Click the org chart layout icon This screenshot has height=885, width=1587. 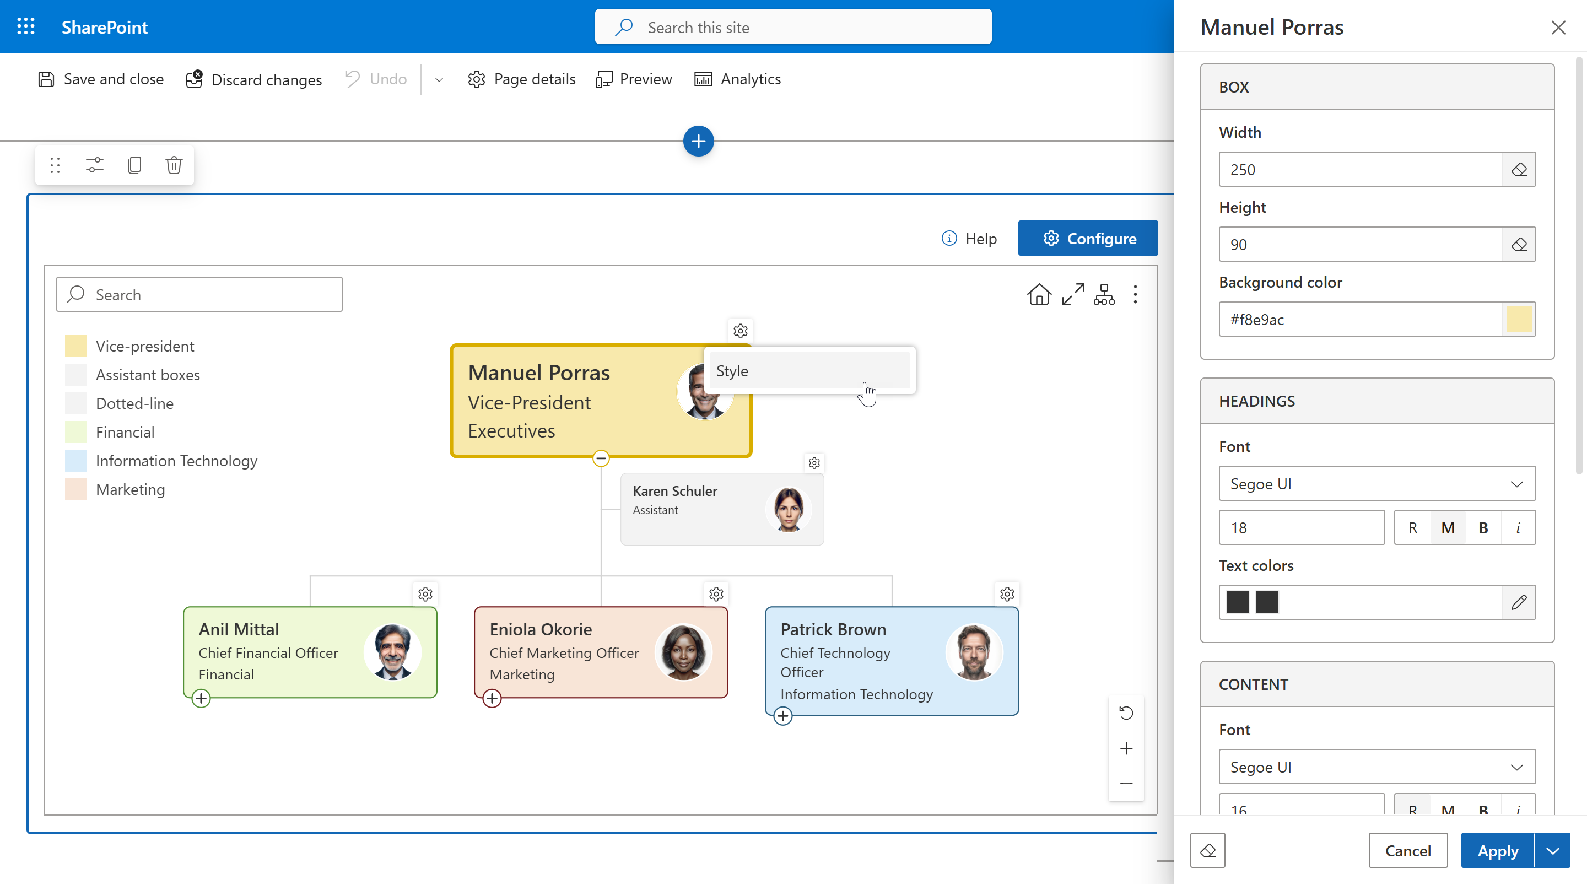click(x=1103, y=295)
